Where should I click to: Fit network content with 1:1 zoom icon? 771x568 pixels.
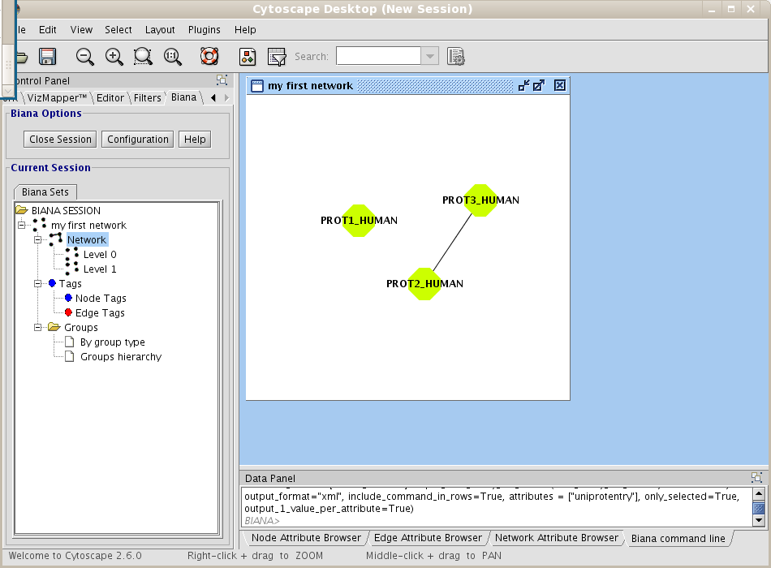pyautogui.click(x=173, y=57)
